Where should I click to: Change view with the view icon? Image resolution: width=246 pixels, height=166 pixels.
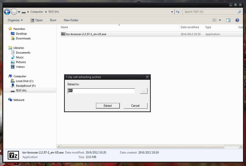coord(214,20)
